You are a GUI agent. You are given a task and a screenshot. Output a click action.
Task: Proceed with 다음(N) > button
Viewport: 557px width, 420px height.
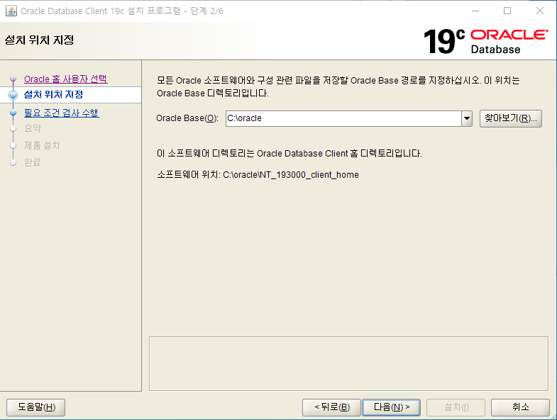pyautogui.click(x=391, y=407)
